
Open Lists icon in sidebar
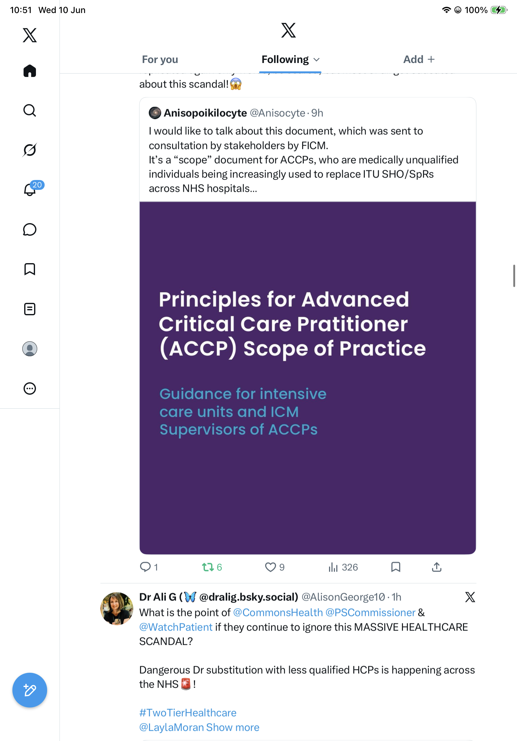click(x=30, y=309)
